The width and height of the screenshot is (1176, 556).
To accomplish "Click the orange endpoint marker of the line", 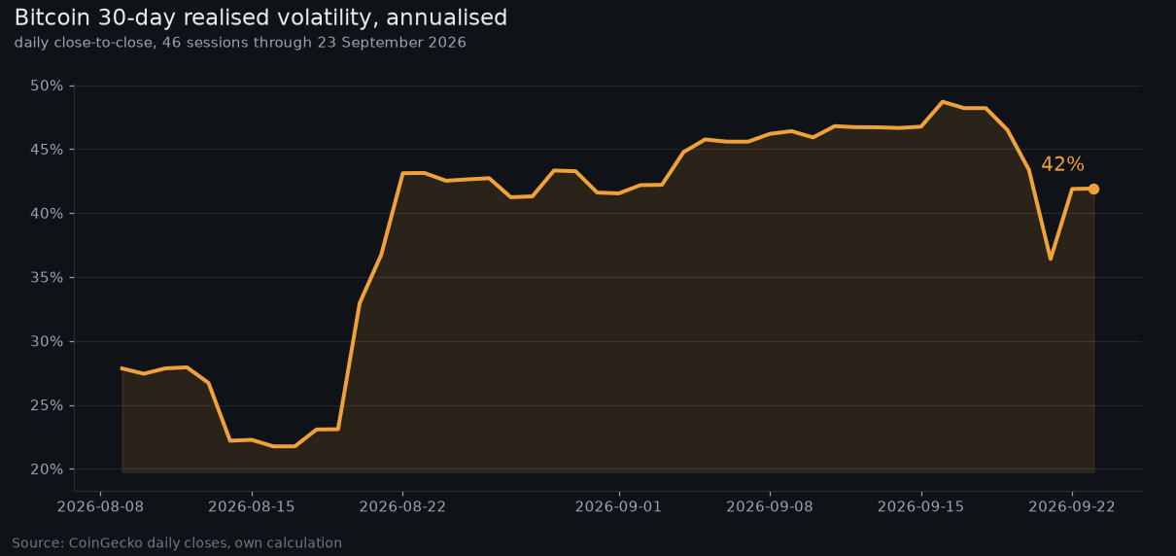I will pyautogui.click(x=1093, y=189).
